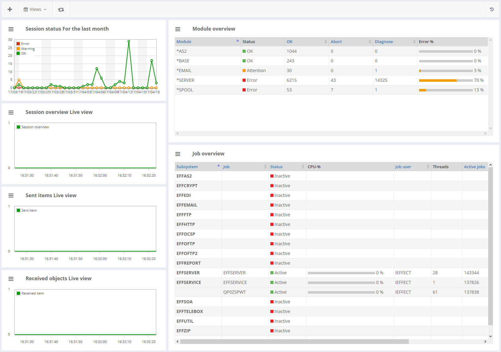Screen dimensions: 501x352
Task: Click the Diagnose count link for *EMAIL
Action: (376, 71)
